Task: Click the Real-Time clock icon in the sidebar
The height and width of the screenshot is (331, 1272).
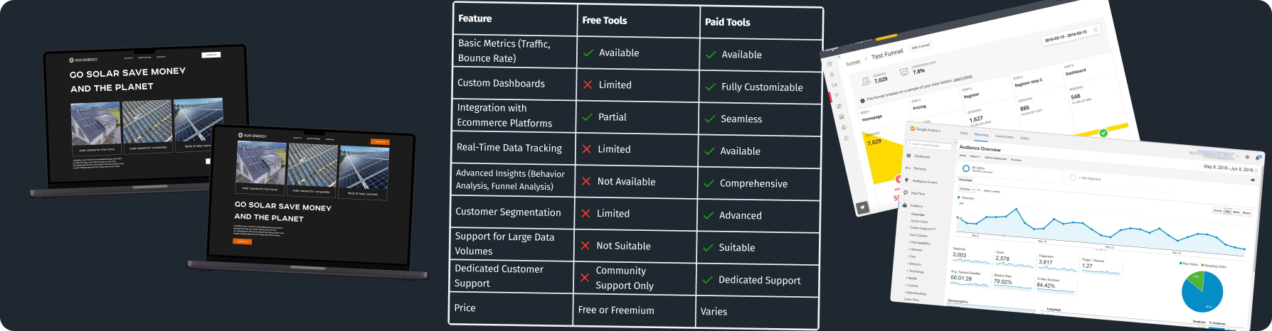Action: 906,192
